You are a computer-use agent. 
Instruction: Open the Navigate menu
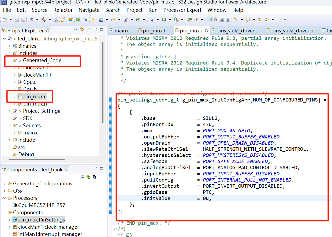pyautogui.click(x=89, y=10)
